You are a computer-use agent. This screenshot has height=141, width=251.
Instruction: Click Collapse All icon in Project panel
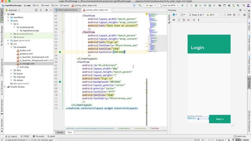coord(41,10)
